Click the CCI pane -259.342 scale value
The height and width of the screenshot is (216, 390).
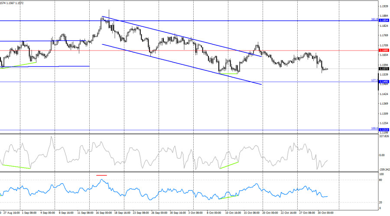(x=384, y=169)
